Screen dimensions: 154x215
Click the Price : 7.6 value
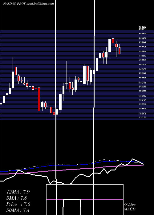(18, 204)
